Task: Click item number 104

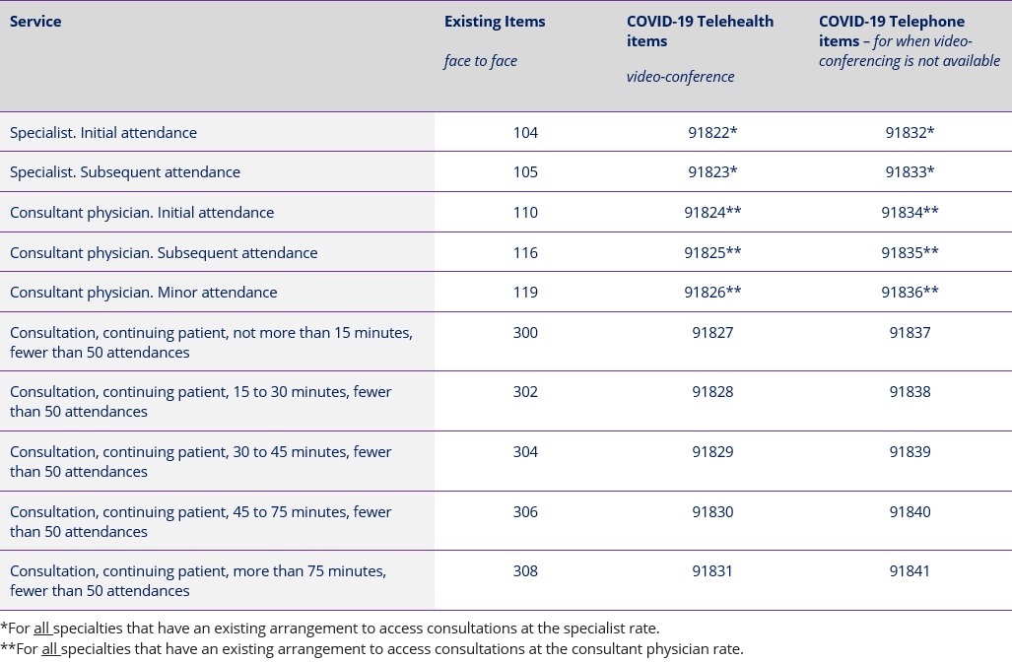Action: 525,132
